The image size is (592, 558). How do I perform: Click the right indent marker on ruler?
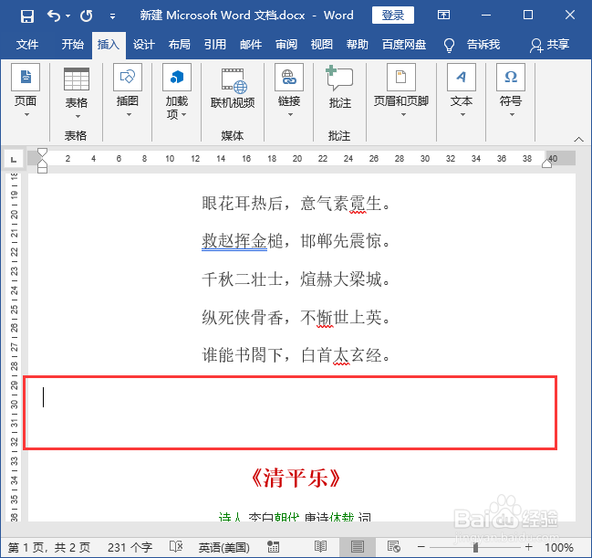coord(546,163)
